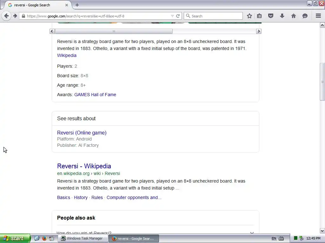
Task: Open the GAMES Hall of Fame link
Action: point(95,95)
